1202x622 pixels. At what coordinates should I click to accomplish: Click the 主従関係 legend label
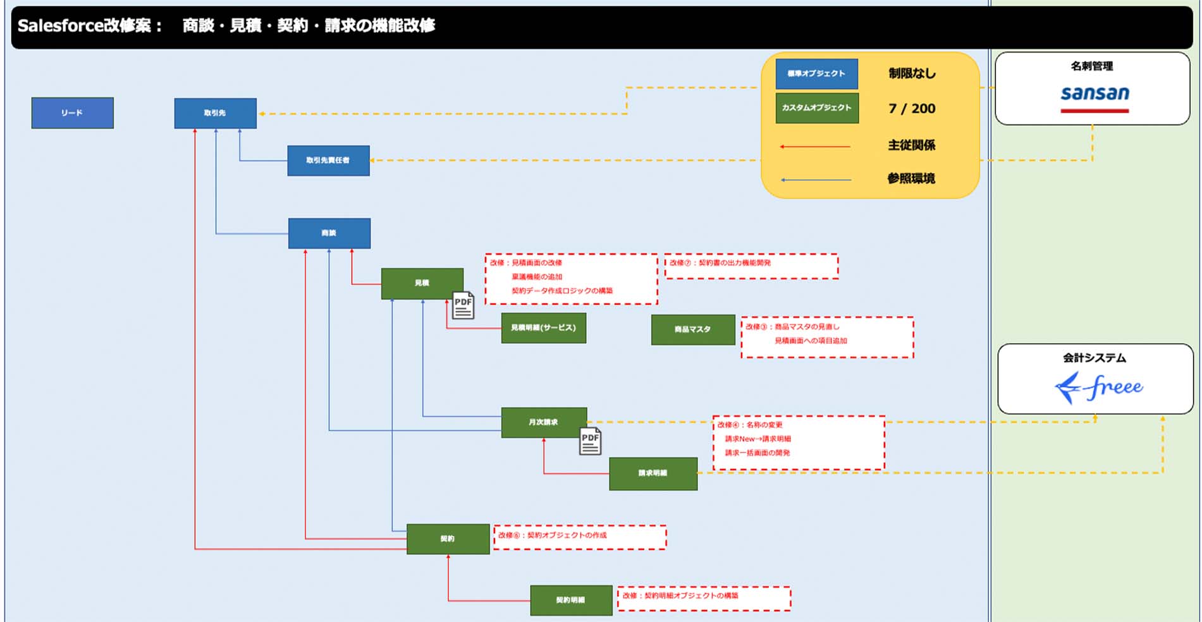(912, 145)
